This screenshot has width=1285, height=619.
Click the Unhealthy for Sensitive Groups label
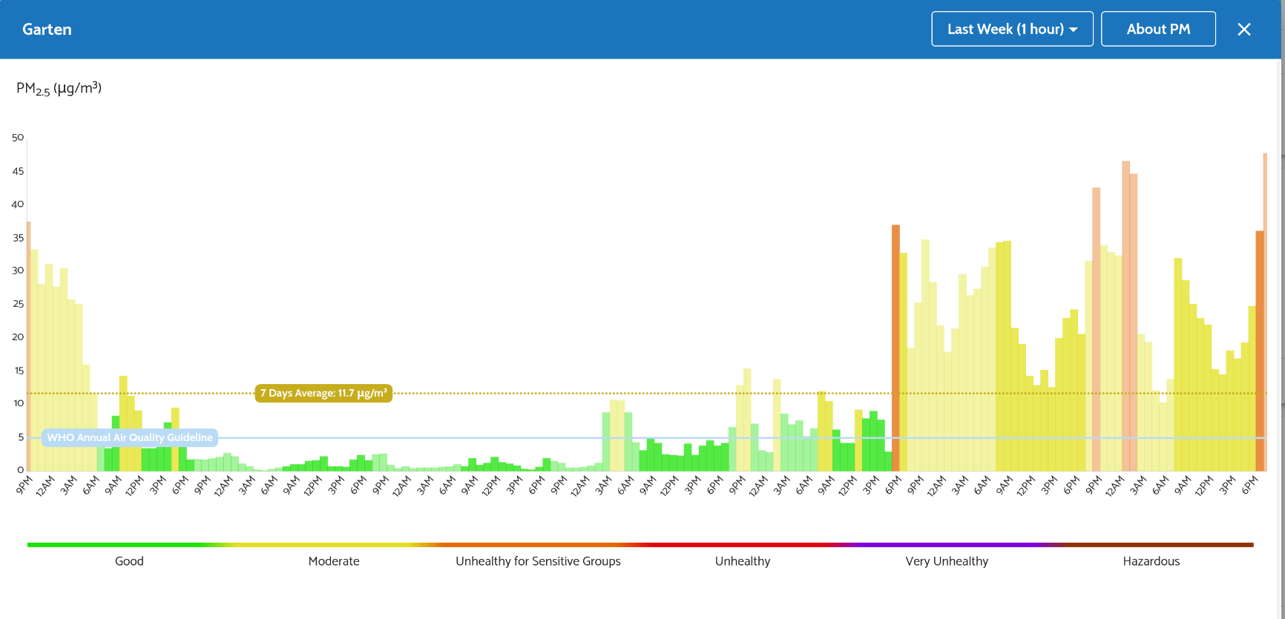[538, 561]
